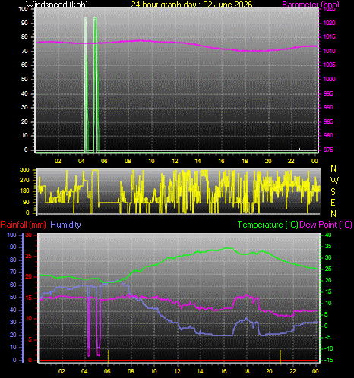Click the "40" windspeed axis value in top chart
Image resolution: width=354 pixels, height=378 pixels.
coord(24,94)
